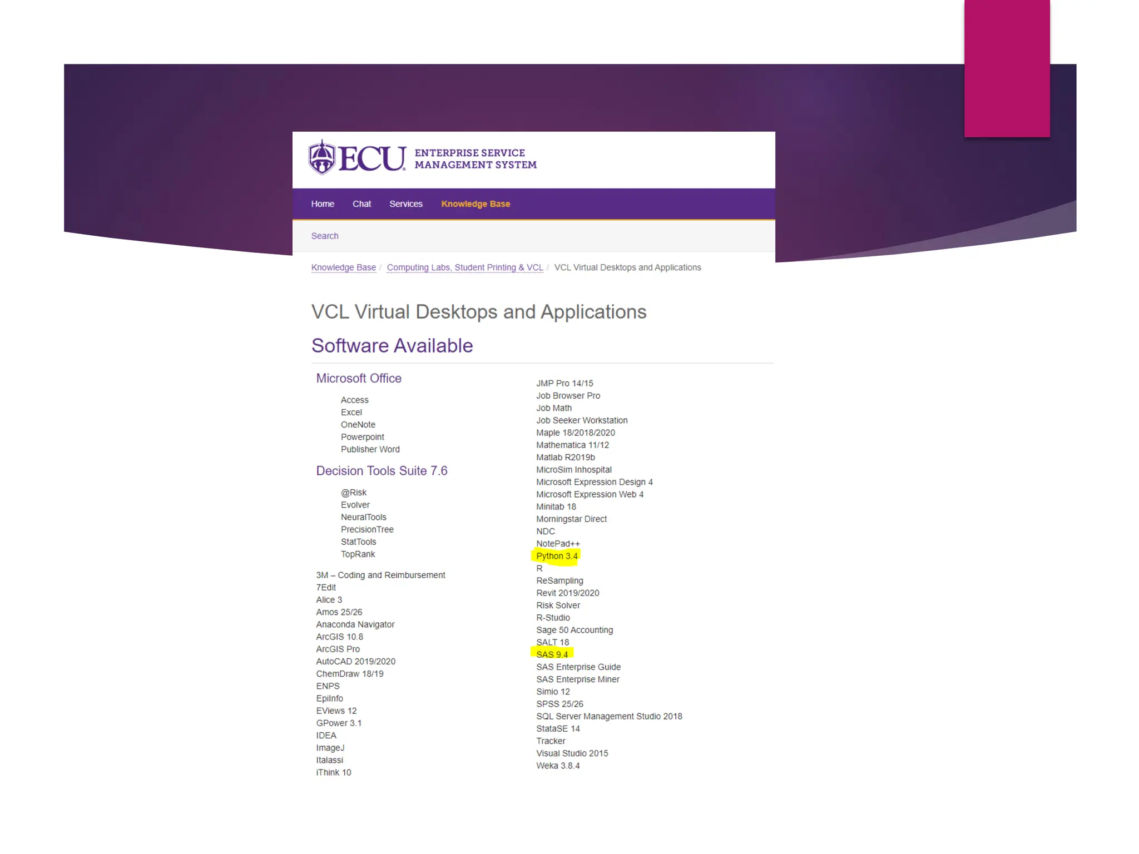Click the Search field
This screenshot has height=854, width=1139.
click(x=325, y=236)
